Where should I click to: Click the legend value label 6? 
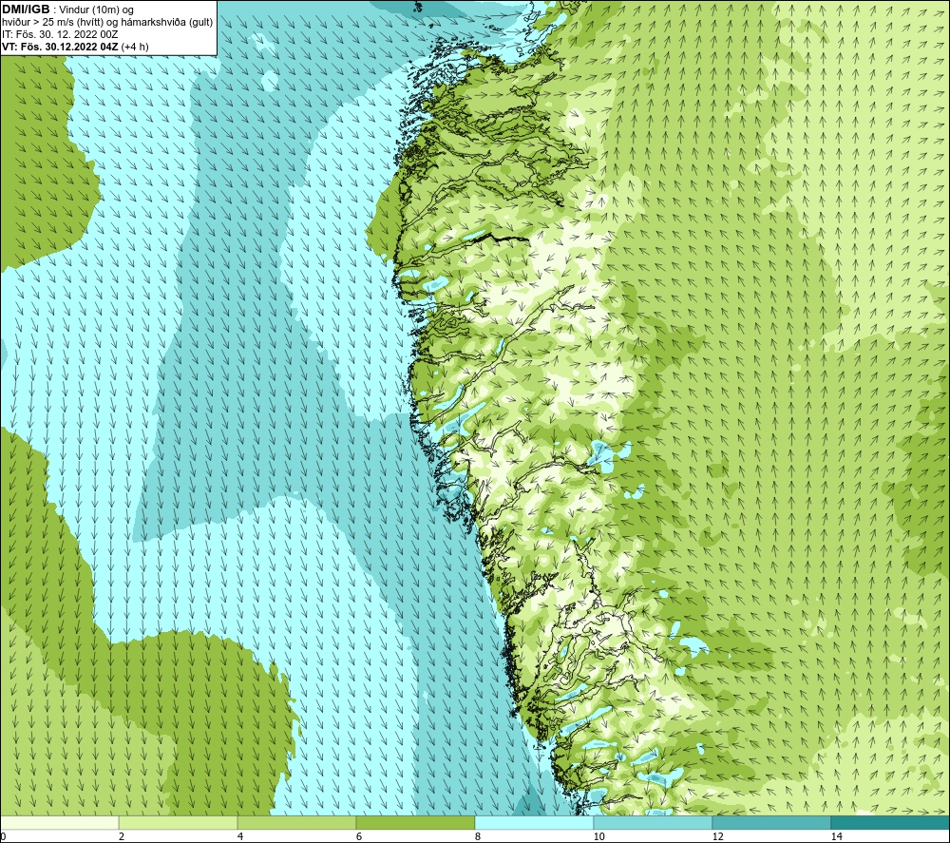[x=359, y=836]
